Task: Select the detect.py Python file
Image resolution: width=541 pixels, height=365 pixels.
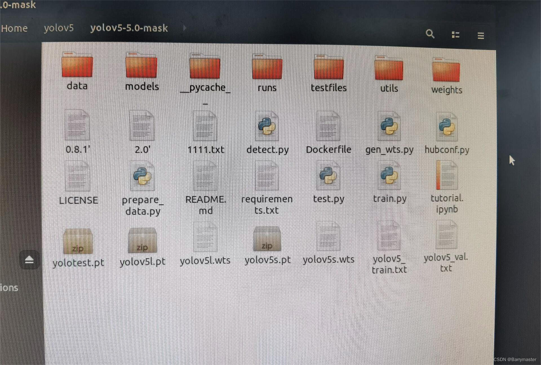Action: 267,127
